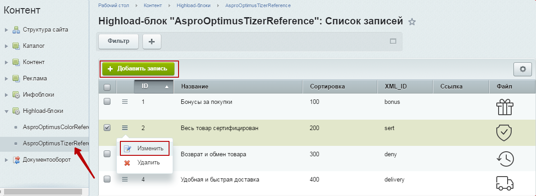Click the green Добавить запись button
The image size is (536, 196).
(138, 69)
